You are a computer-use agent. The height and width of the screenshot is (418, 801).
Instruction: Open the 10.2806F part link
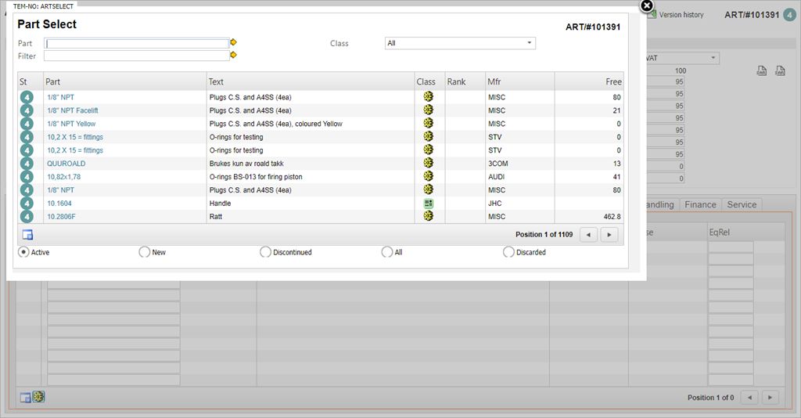click(x=61, y=216)
